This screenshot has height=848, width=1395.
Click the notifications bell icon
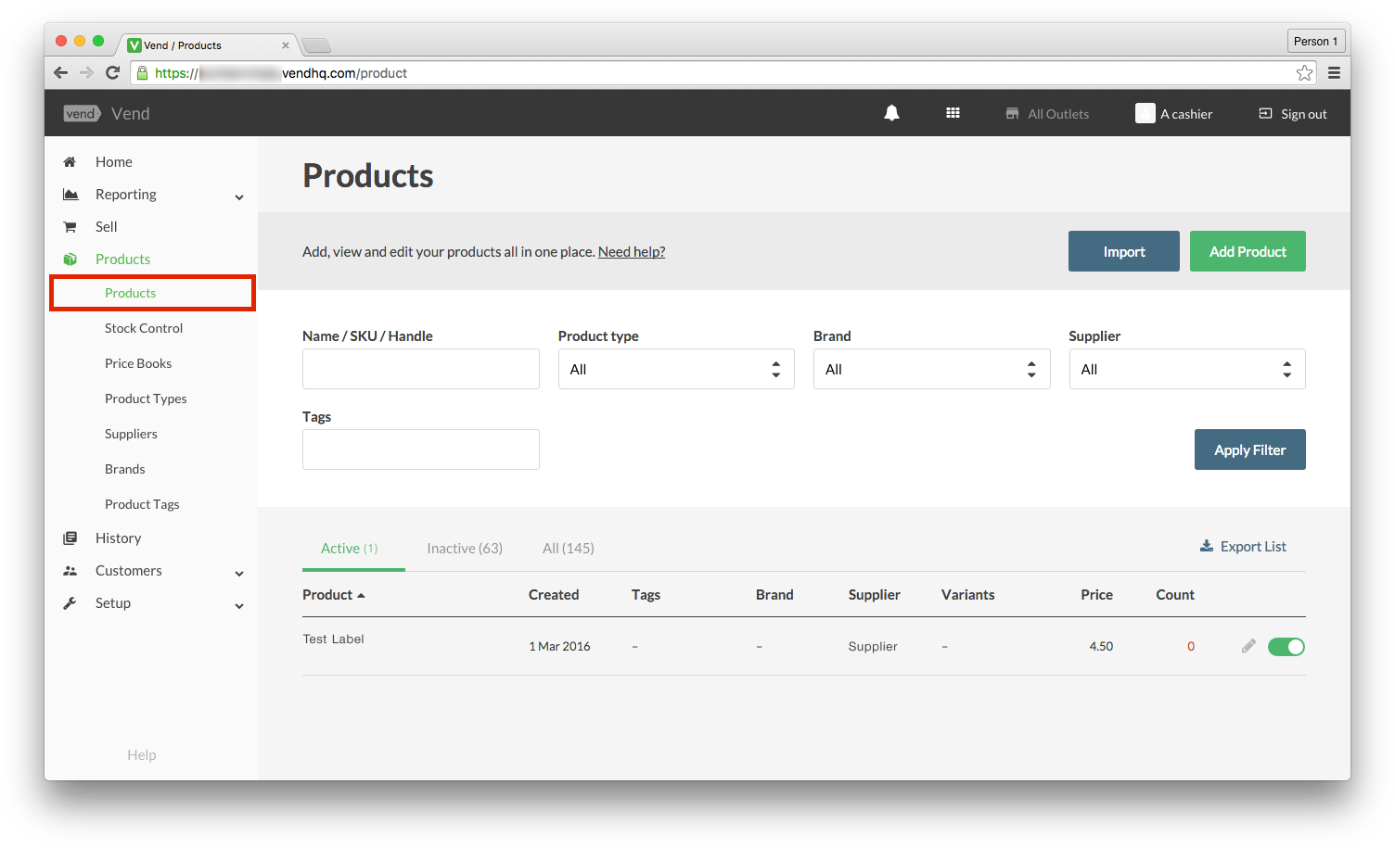[x=891, y=113]
